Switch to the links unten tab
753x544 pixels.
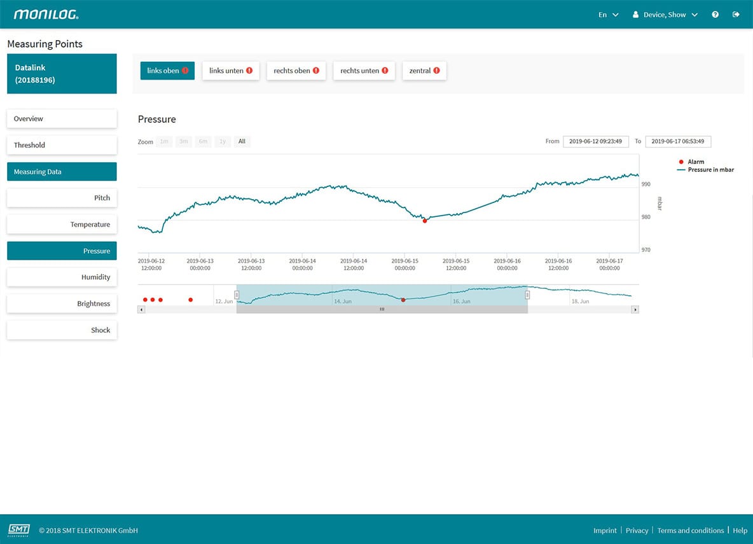[x=231, y=71]
